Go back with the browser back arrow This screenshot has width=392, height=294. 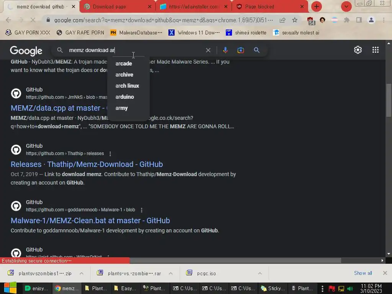click(x=8, y=20)
